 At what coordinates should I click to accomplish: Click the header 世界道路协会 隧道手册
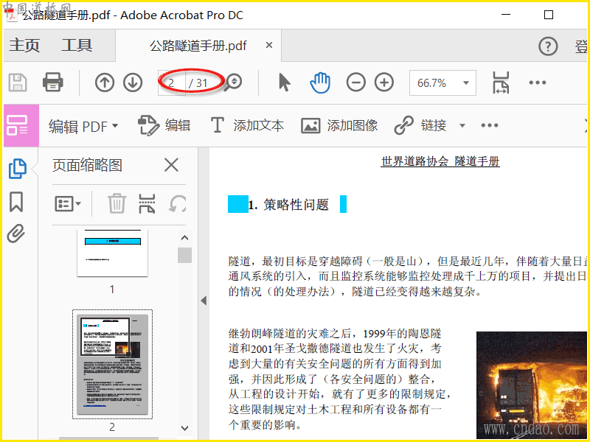coord(440,161)
